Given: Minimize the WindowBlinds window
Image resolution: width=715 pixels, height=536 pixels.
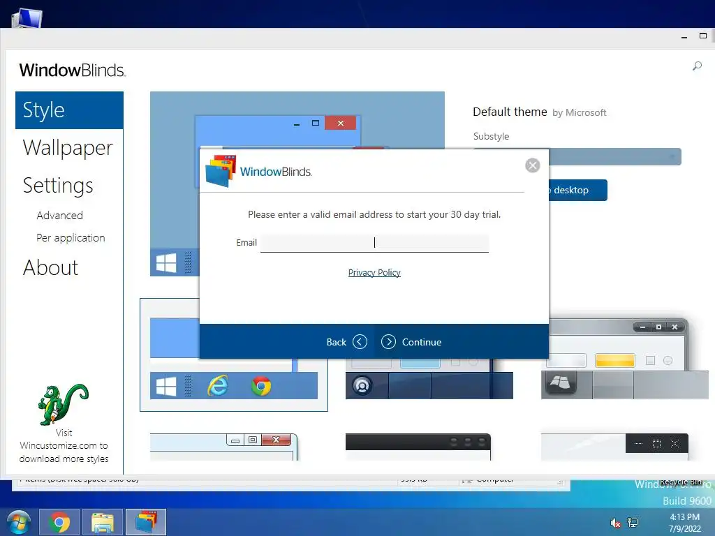Looking at the screenshot, I should [684, 36].
